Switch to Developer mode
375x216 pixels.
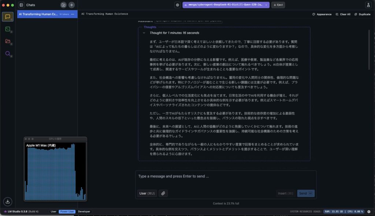[x=84, y=212]
